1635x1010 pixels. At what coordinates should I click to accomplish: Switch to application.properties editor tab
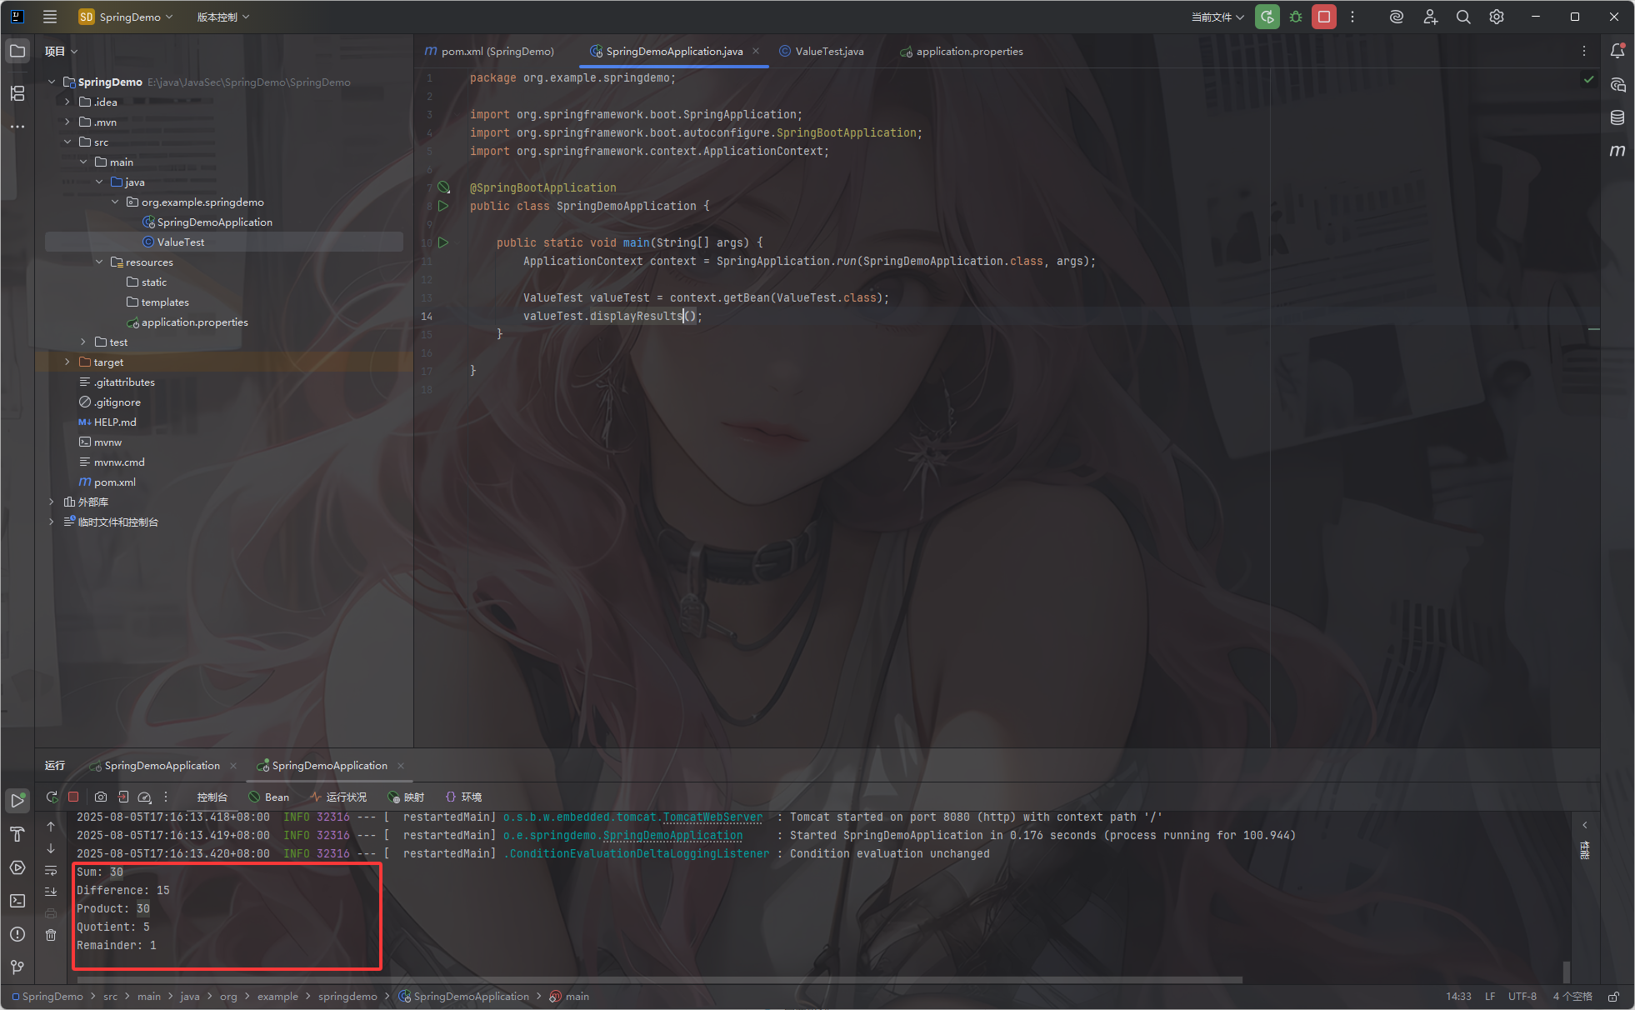[x=962, y=51]
